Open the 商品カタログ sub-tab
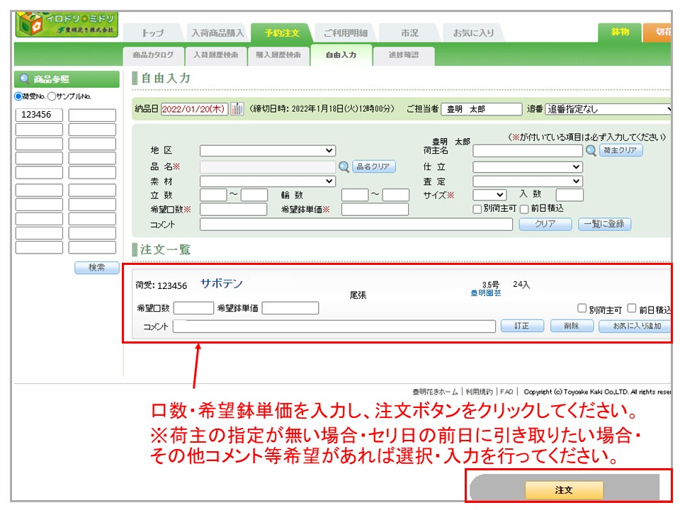Viewport: 680px width, 510px height. point(152,55)
